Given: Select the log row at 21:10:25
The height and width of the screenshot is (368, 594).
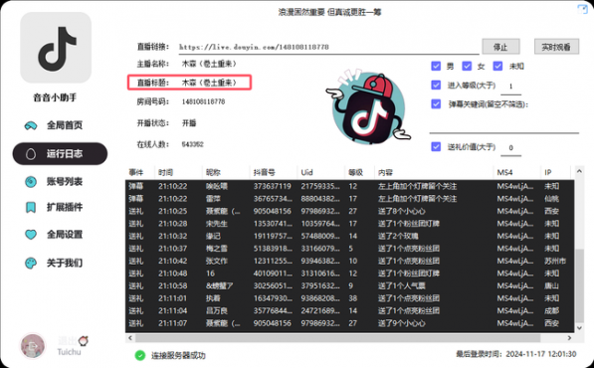Looking at the screenshot, I should pos(349,211).
